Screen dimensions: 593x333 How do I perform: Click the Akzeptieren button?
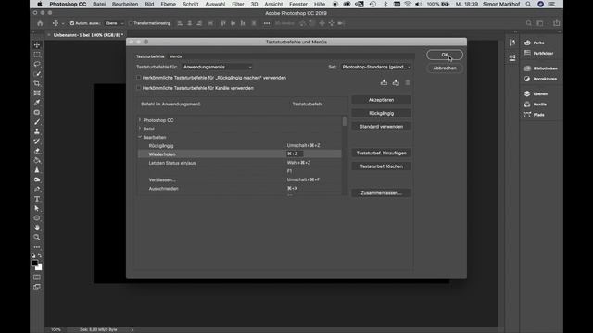(381, 100)
